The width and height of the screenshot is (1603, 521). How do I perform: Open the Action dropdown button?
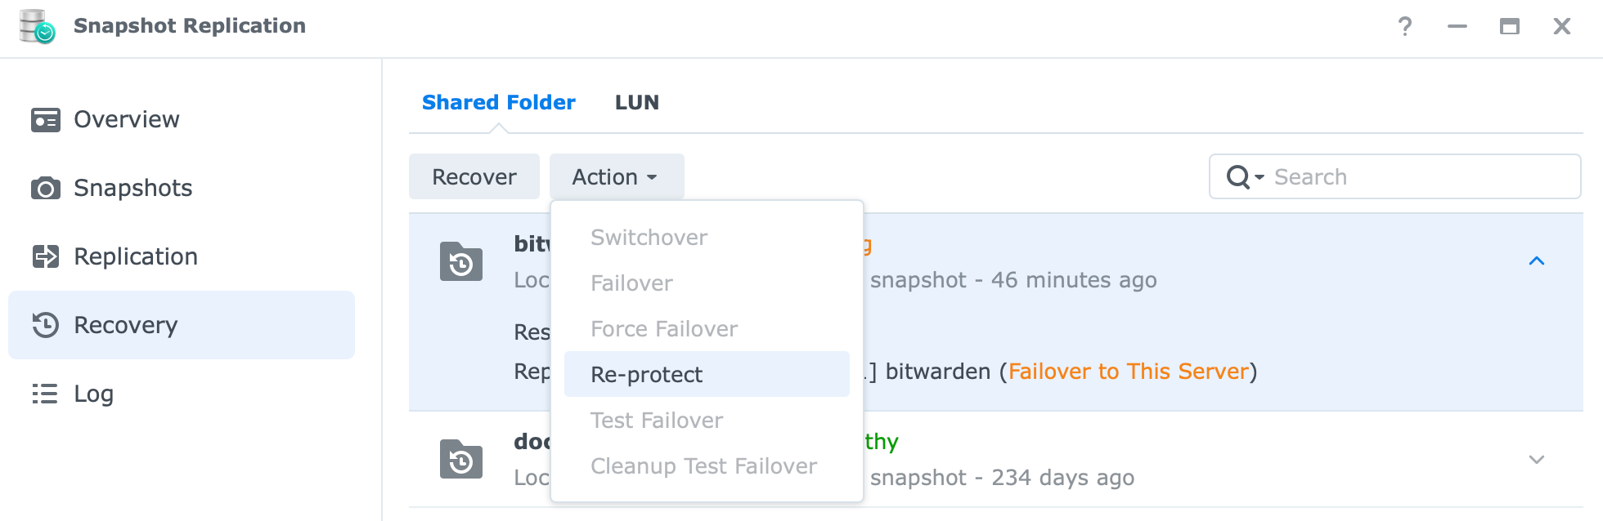[617, 176]
